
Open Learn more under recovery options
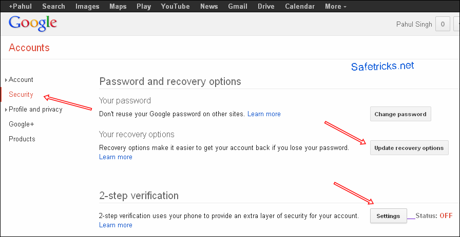(x=116, y=157)
